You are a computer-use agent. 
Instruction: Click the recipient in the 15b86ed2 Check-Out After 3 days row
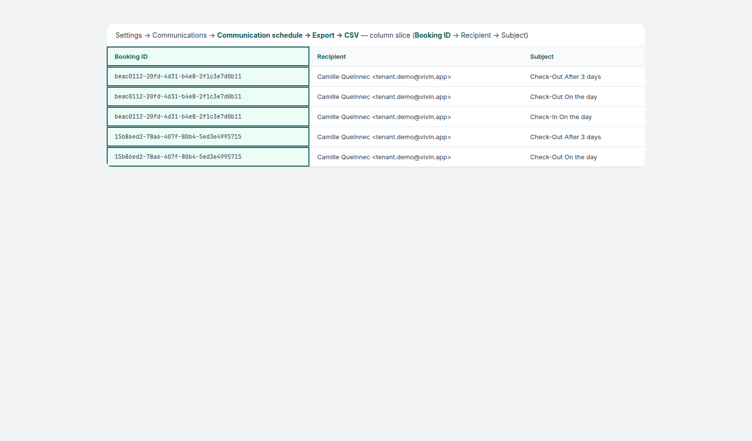point(416,137)
